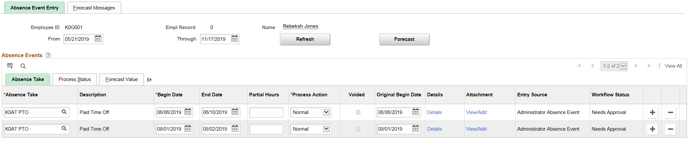Toggle Voided checkbox in 08/01/2019 row

point(358,129)
